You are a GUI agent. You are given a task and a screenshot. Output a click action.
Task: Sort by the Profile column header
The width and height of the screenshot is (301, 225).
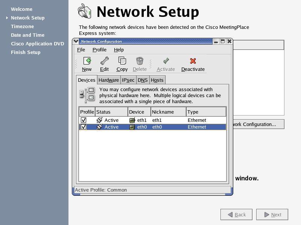click(x=87, y=112)
